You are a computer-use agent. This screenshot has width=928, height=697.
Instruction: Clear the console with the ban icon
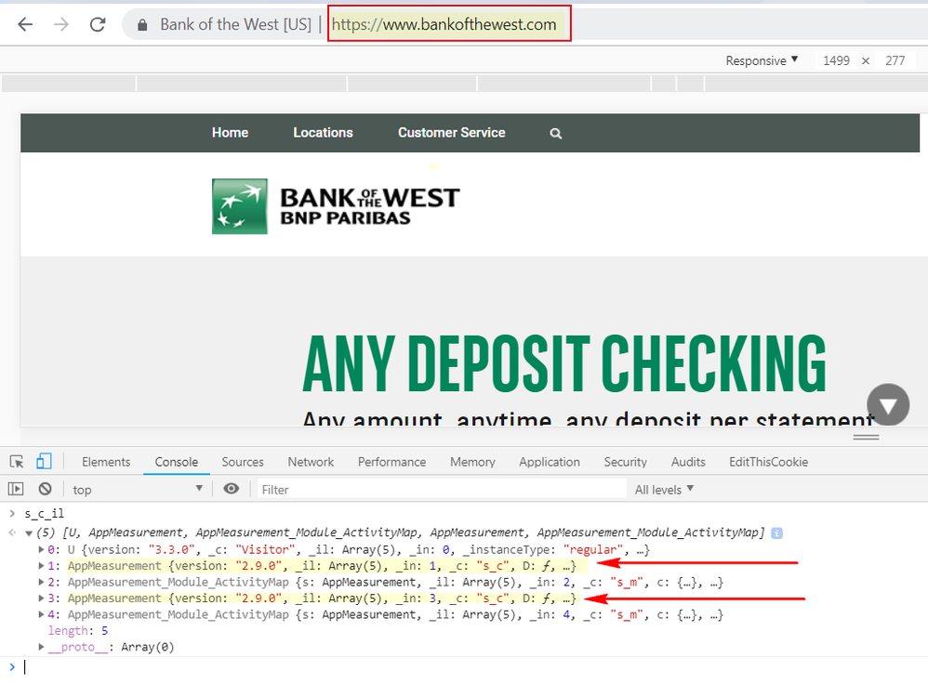point(45,489)
